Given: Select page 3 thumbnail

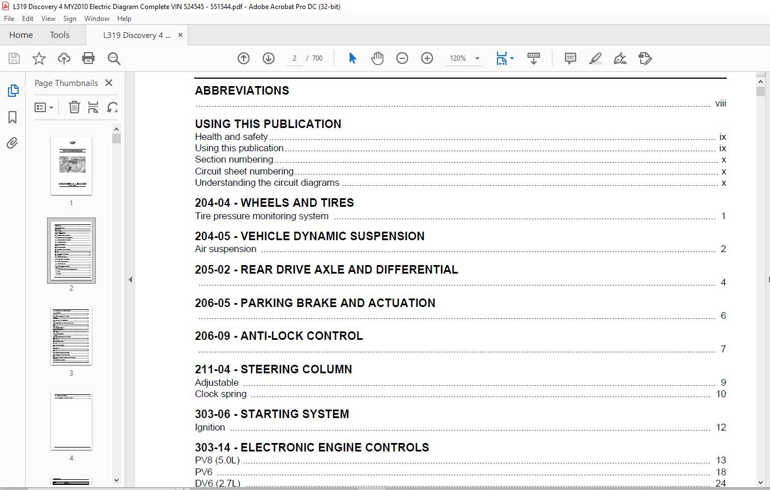Looking at the screenshot, I should (71, 335).
